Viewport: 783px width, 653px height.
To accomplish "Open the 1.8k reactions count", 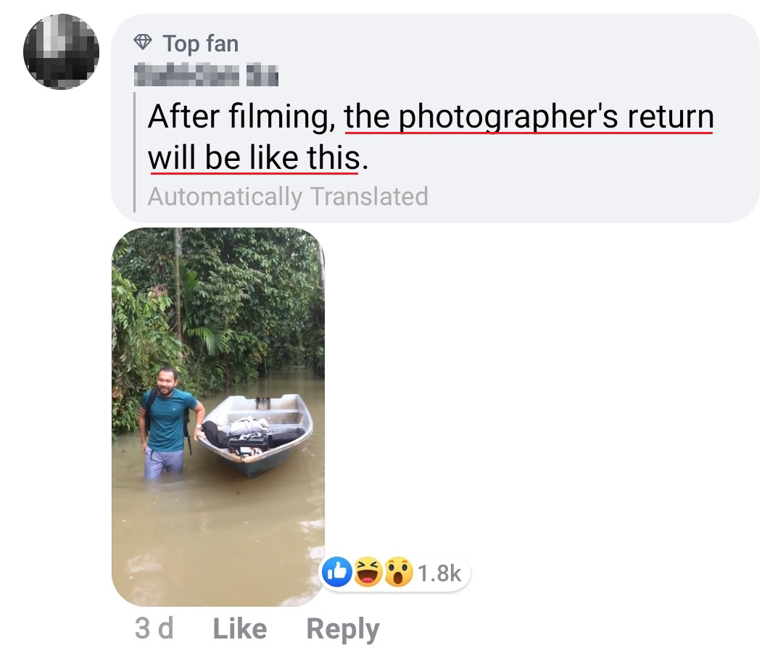I will coord(439,574).
